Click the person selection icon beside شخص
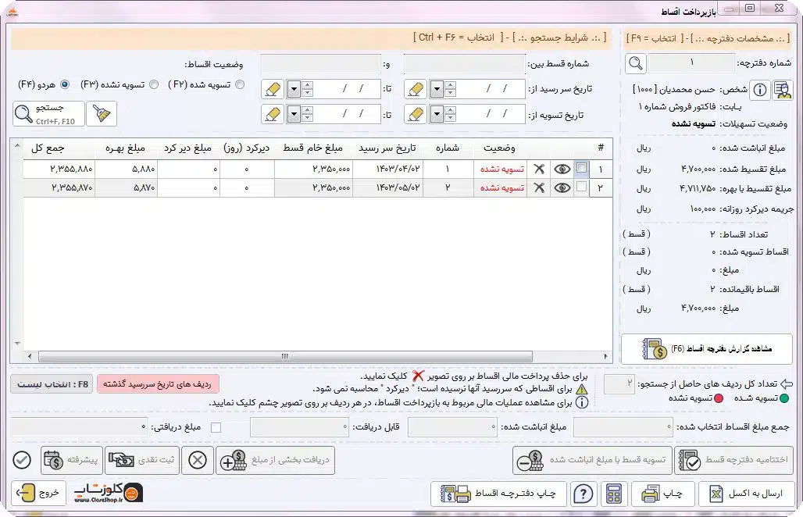 coord(783,90)
